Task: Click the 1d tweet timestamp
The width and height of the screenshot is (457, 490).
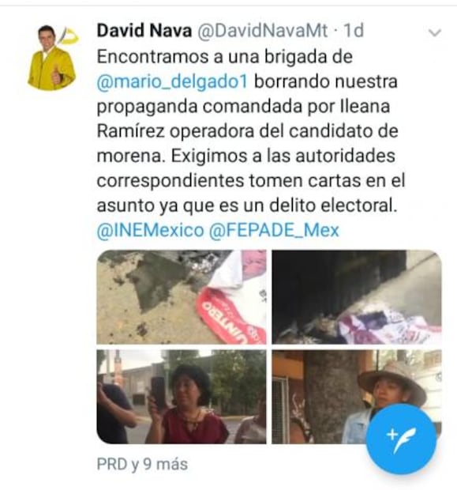Action: click(354, 31)
